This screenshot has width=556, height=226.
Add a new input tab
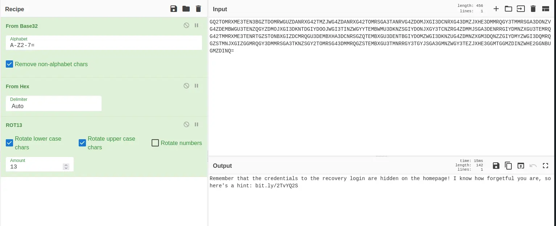496,9
